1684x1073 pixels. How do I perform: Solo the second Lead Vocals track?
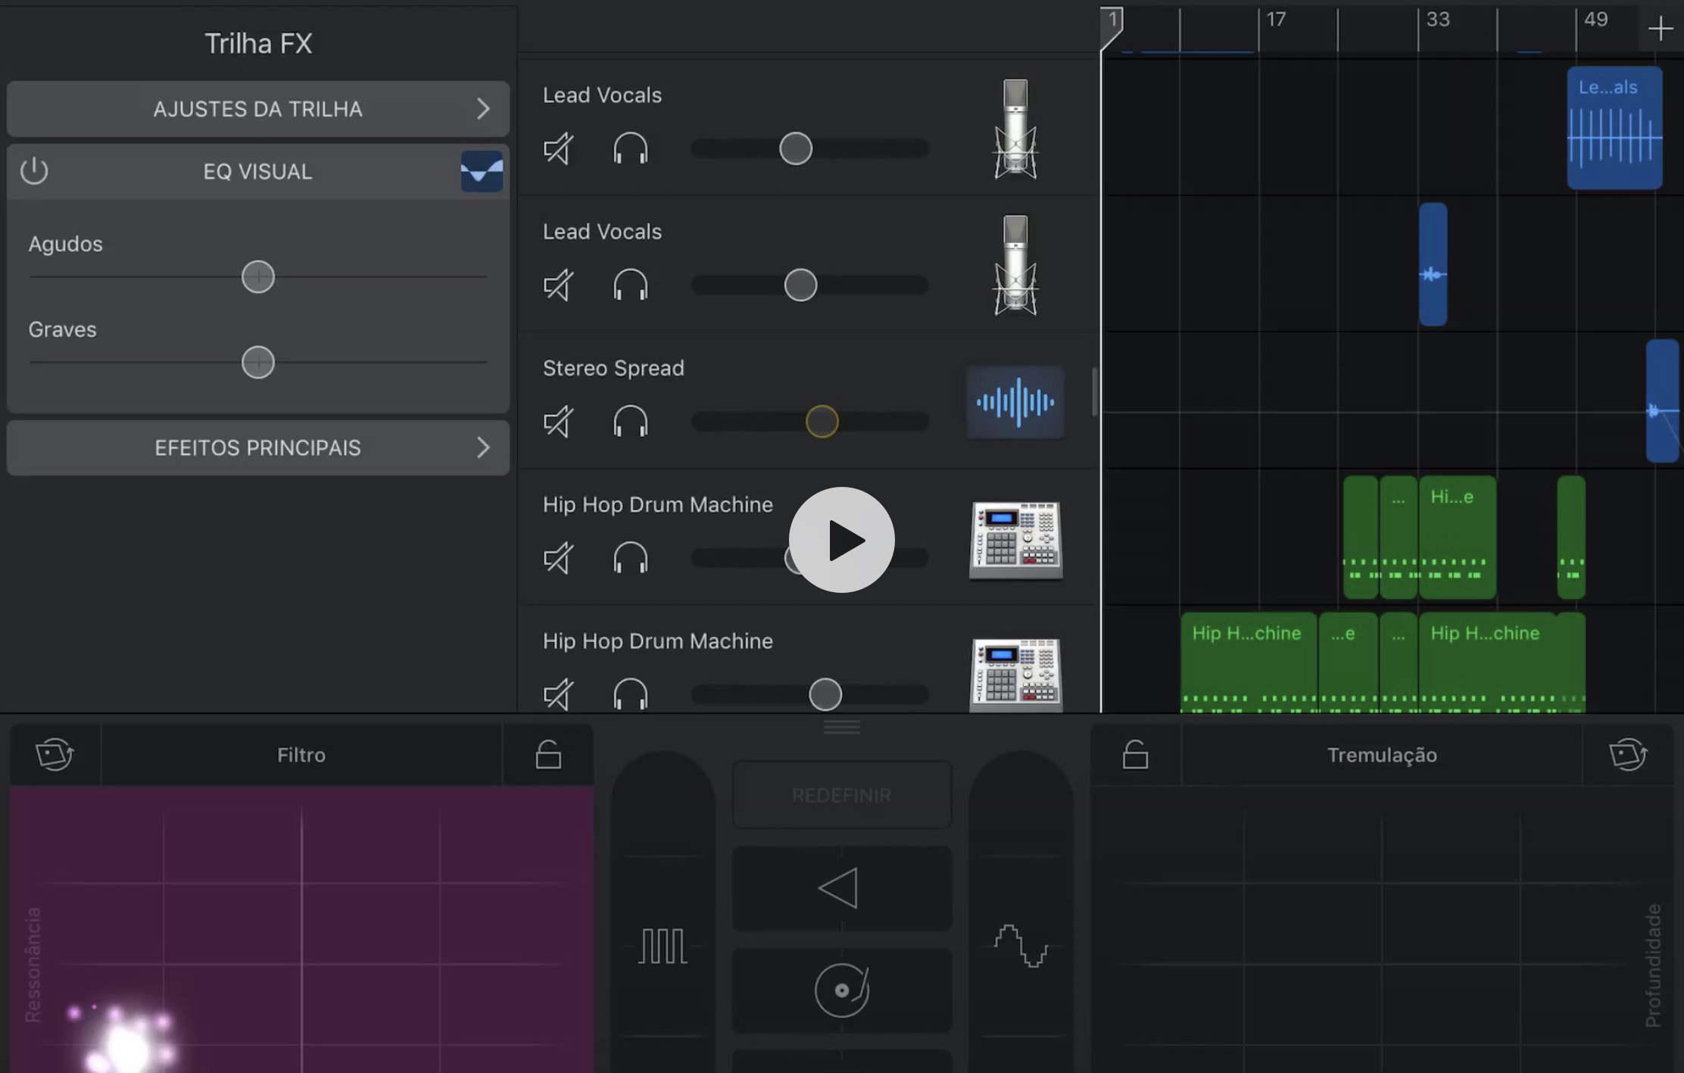pyautogui.click(x=630, y=285)
